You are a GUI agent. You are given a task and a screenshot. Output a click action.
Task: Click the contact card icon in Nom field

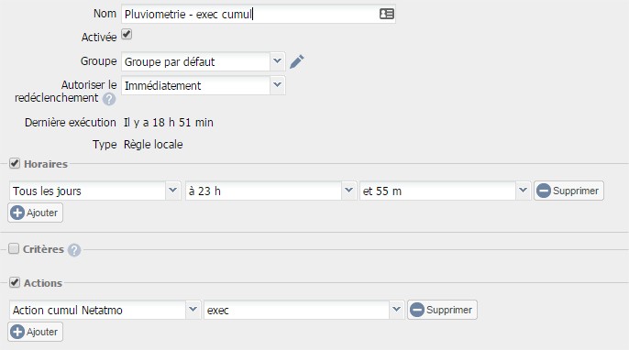click(x=387, y=14)
